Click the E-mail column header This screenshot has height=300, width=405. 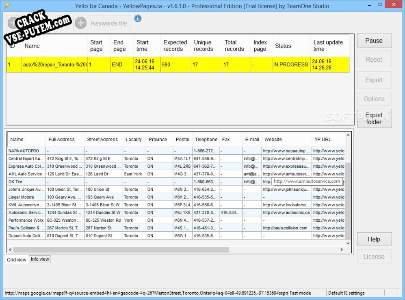point(252,139)
